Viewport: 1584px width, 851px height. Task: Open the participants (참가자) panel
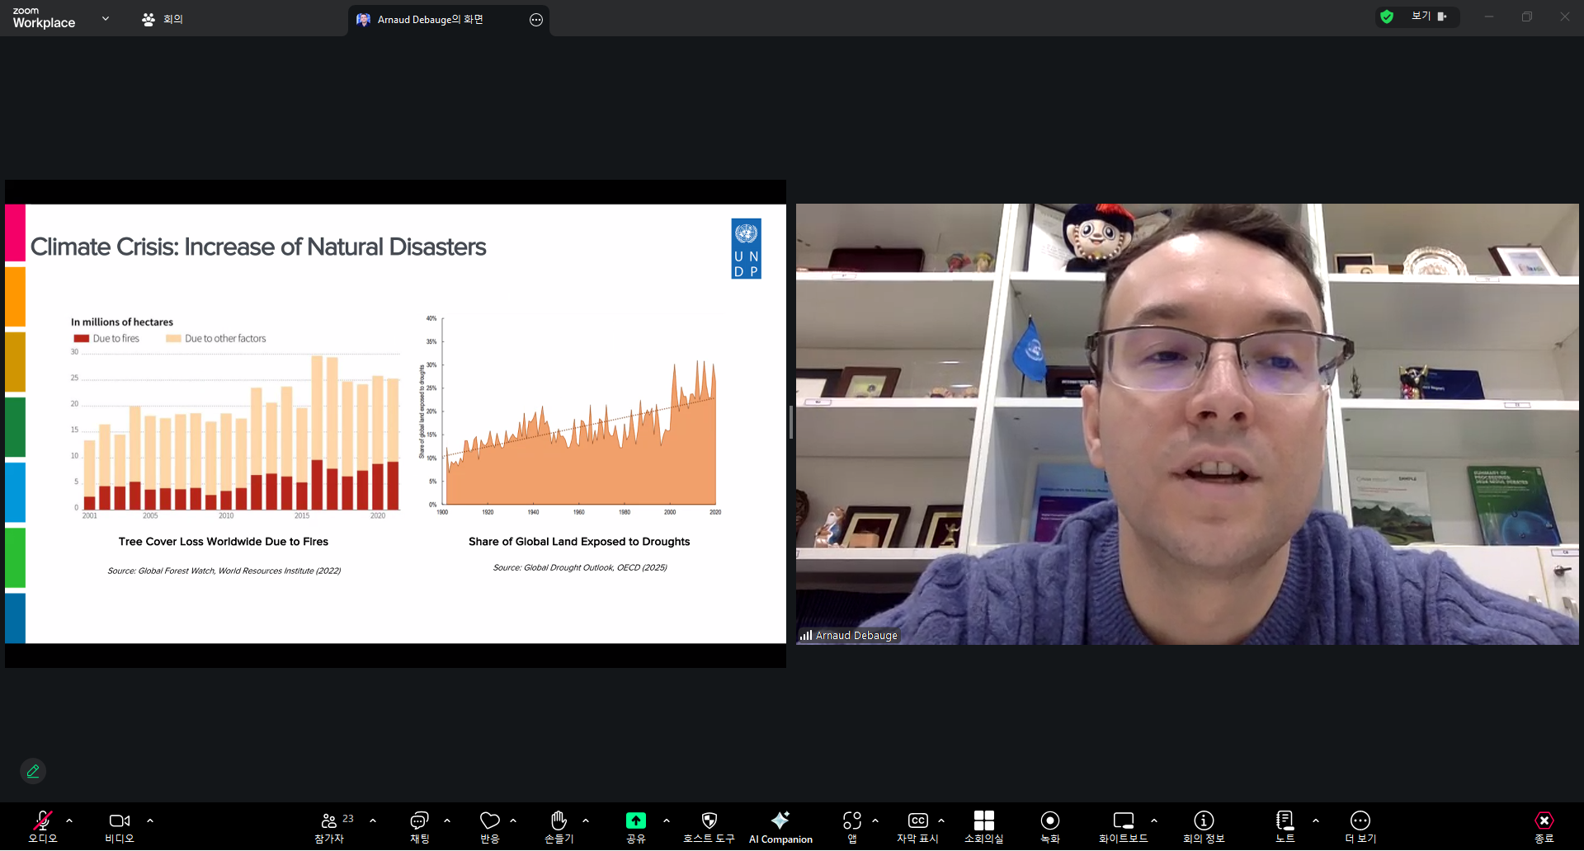pyautogui.click(x=329, y=826)
